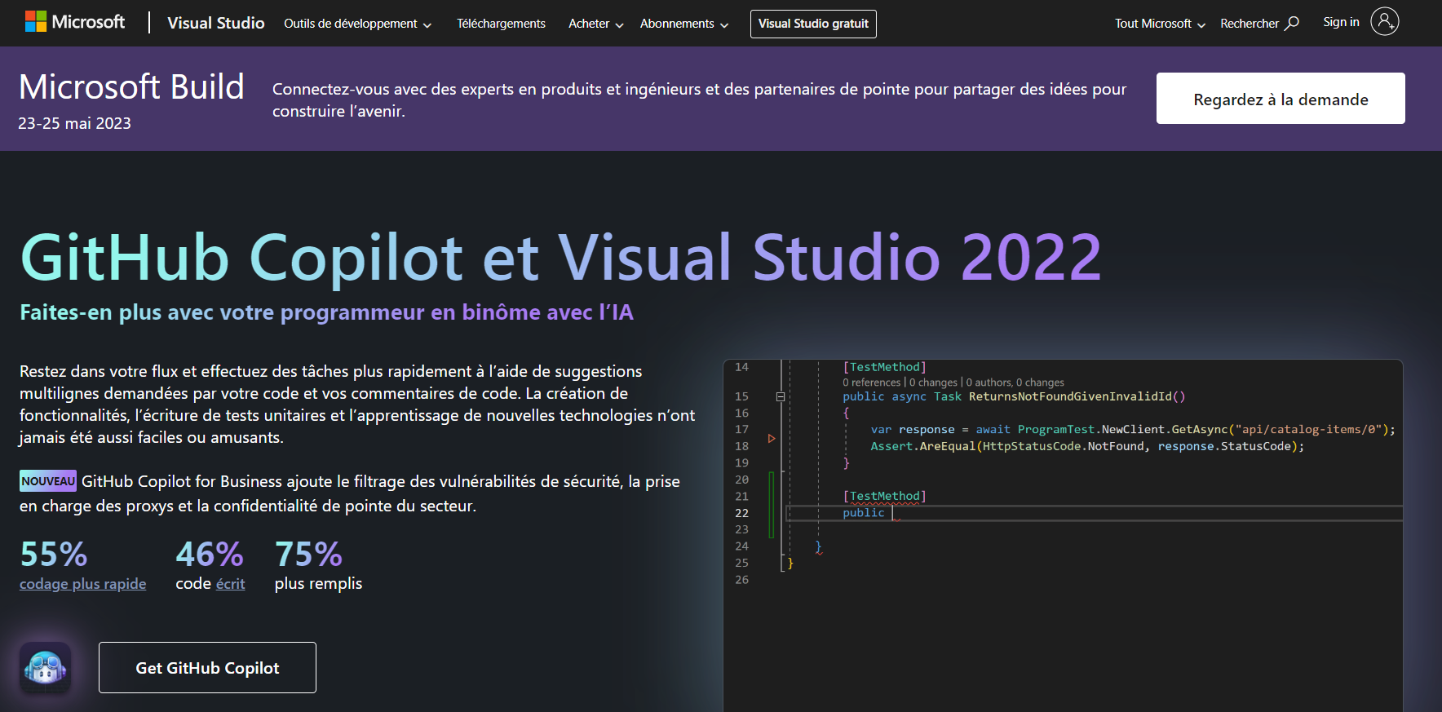Expand the Acheter dropdown

point(596,24)
